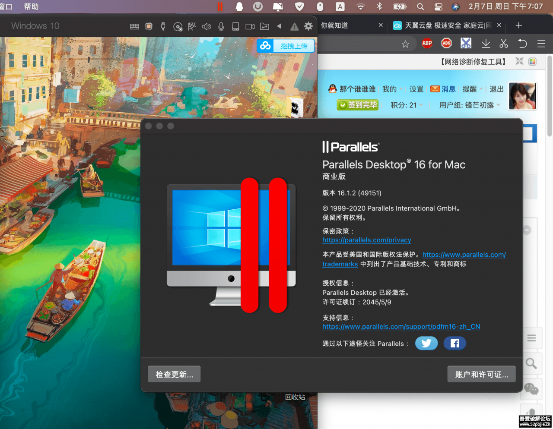Screen dimensions: 553x429
Task: Click list menu icon on forum sidebar
Action: (x=531, y=338)
